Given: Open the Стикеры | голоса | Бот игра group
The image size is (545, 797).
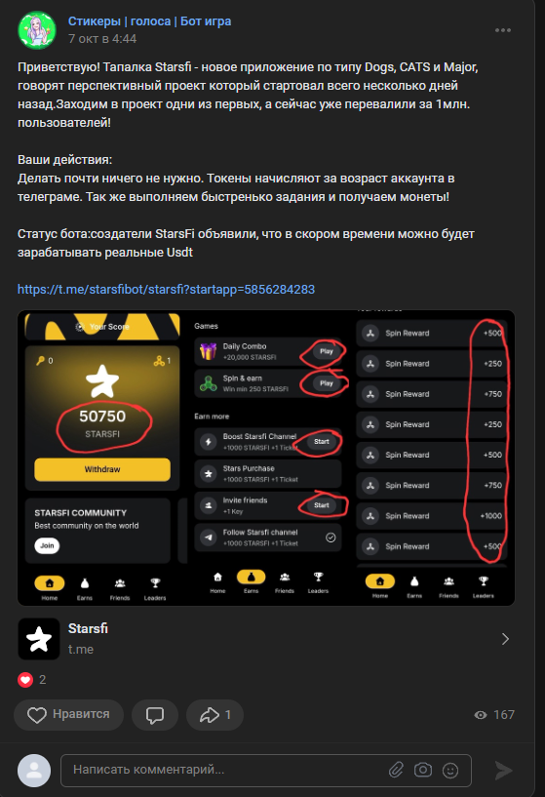Looking at the screenshot, I should point(149,21).
